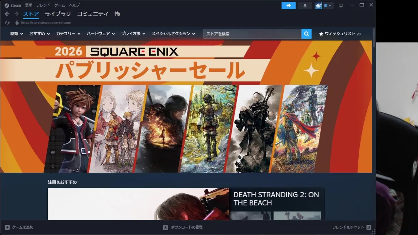
Task: Click the padlock security icon
Action: (17, 23)
